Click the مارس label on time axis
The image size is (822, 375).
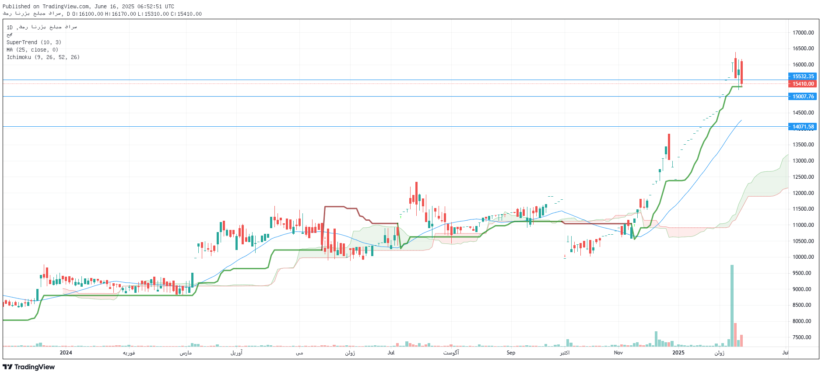(186, 353)
